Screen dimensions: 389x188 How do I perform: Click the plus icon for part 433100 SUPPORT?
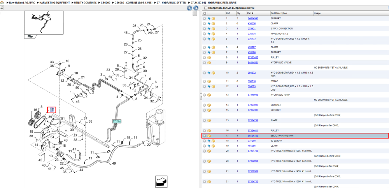[205, 53]
